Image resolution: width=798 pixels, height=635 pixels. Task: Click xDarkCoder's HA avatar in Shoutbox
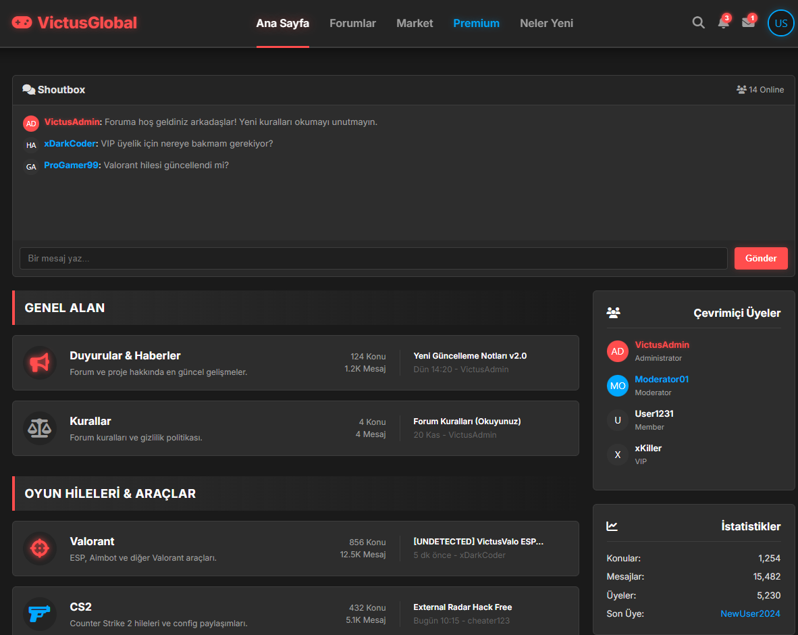(31, 145)
